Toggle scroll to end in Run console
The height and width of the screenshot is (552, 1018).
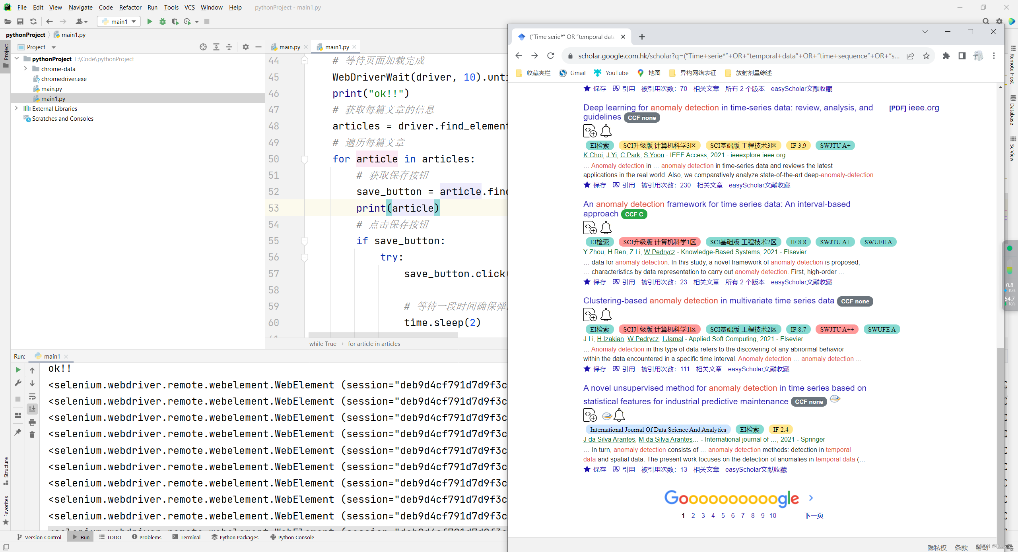32,409
